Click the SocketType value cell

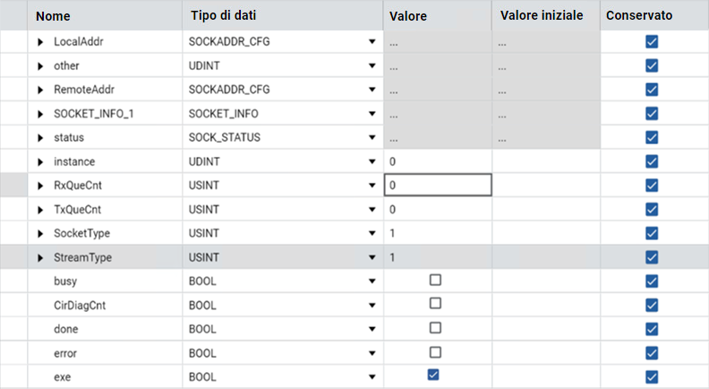(437, 233)
